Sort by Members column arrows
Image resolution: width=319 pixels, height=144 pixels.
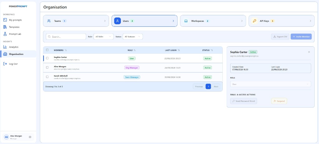[x=65, y=50]
